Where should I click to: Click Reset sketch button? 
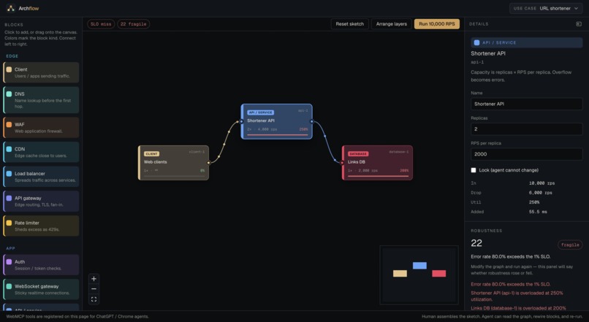tap(350, 24)
